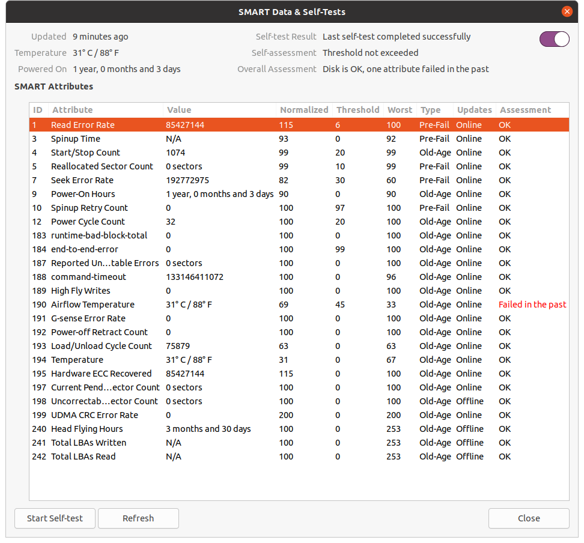Click the 'Threshold not exceeded' text
The width and height of the screenshot is (584, 543).
tap(370, 52)
